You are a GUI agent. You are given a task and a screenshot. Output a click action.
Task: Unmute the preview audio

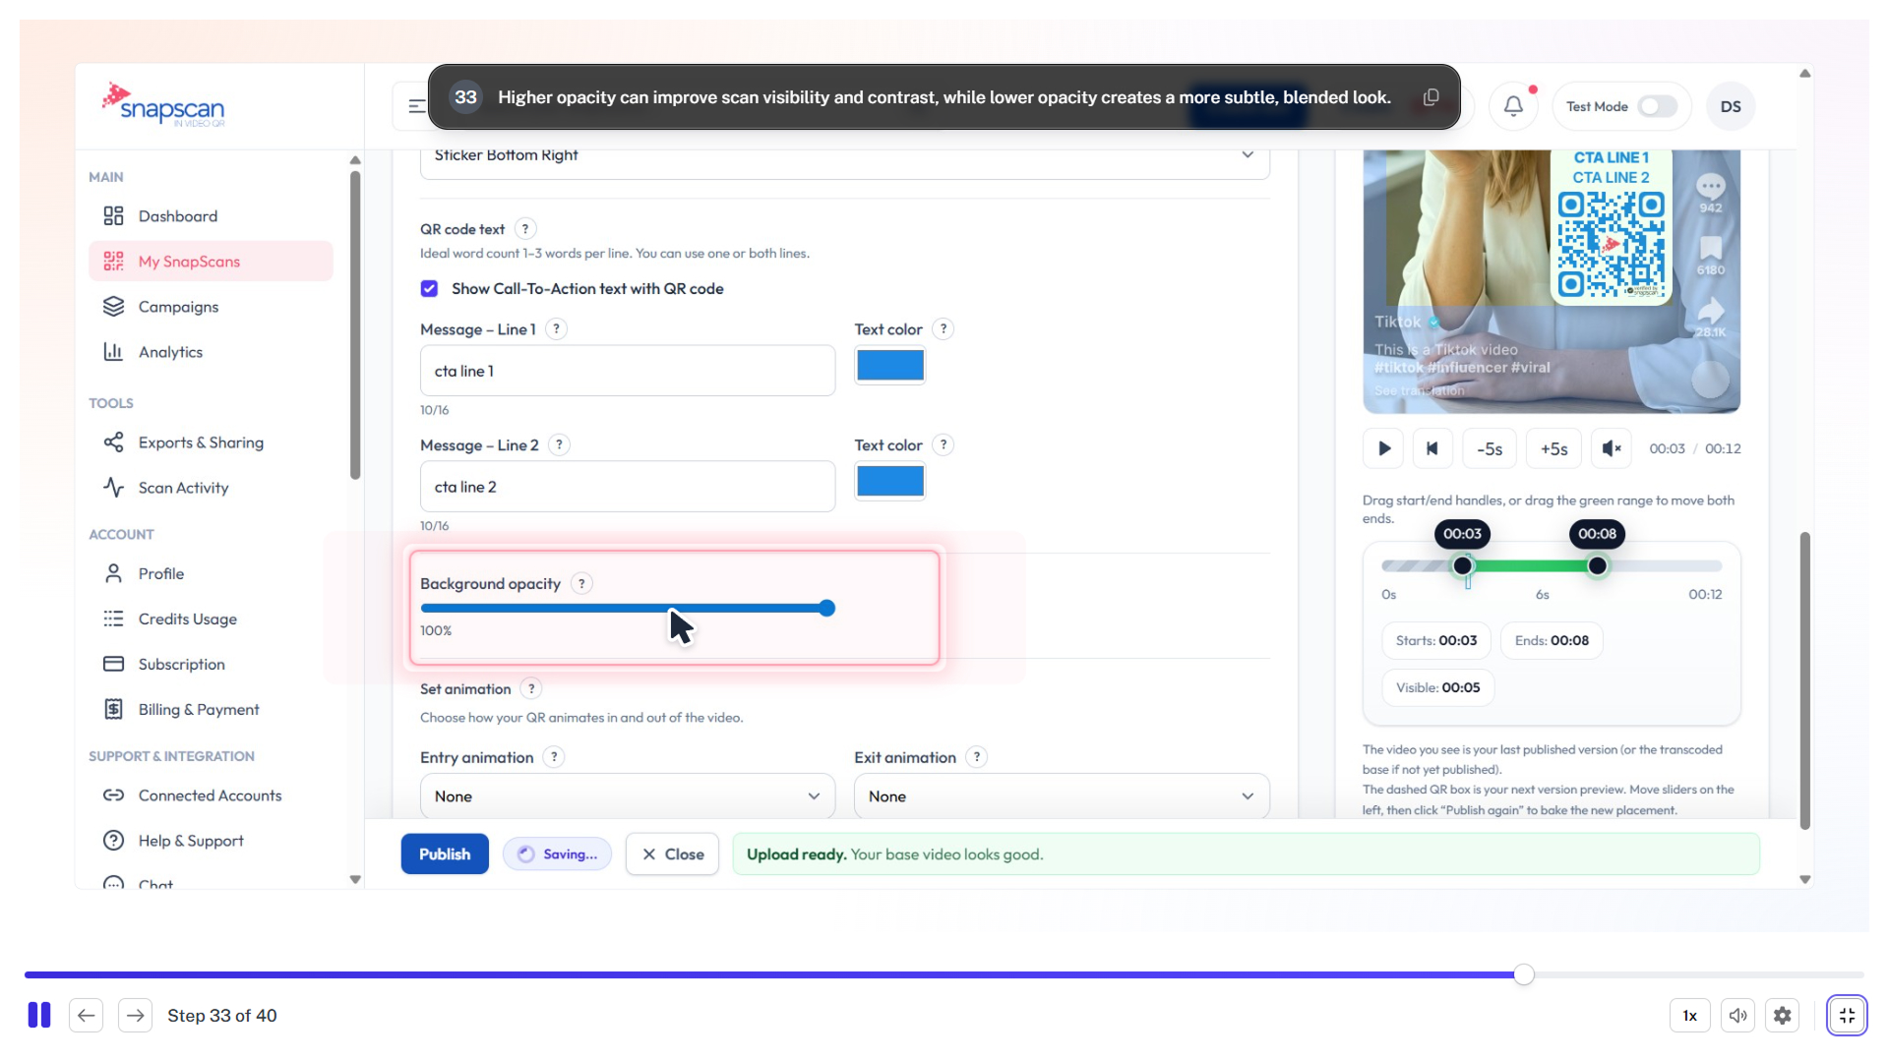pyautogui.click(x=1611, y=448)
